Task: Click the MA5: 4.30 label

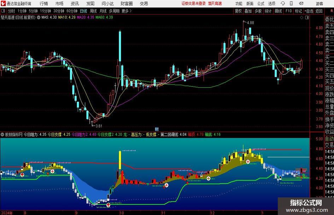Action: coord(49,17)
